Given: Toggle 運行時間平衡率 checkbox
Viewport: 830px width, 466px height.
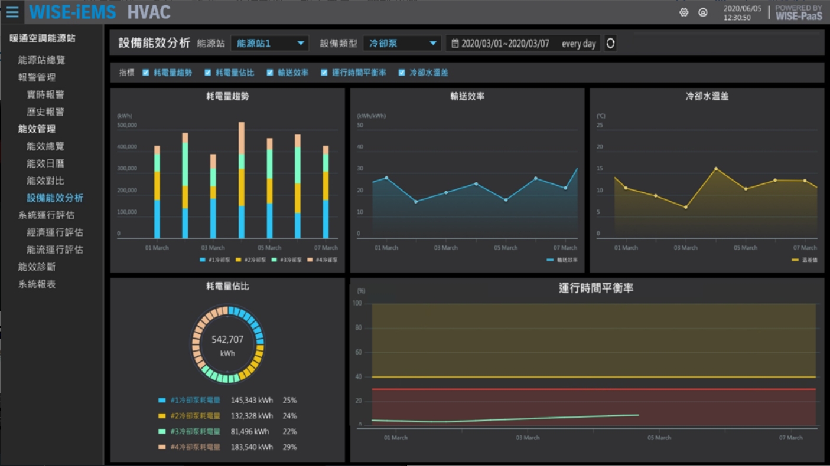Looking at the screenshot, I should point(324,73).
